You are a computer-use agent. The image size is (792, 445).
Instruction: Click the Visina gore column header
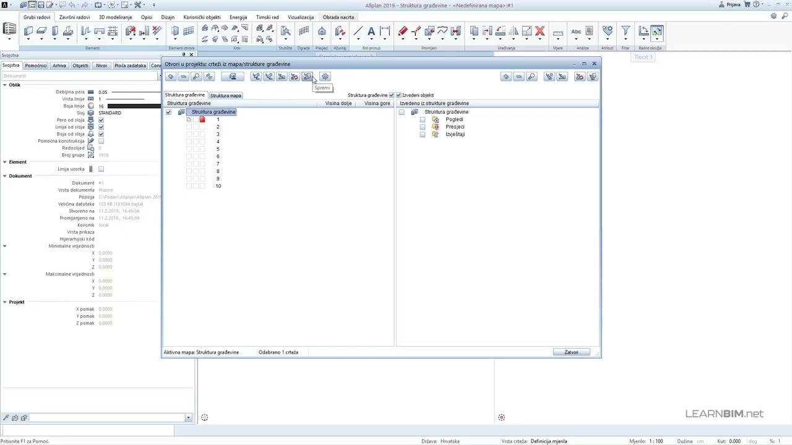click(x=377, y=103)
